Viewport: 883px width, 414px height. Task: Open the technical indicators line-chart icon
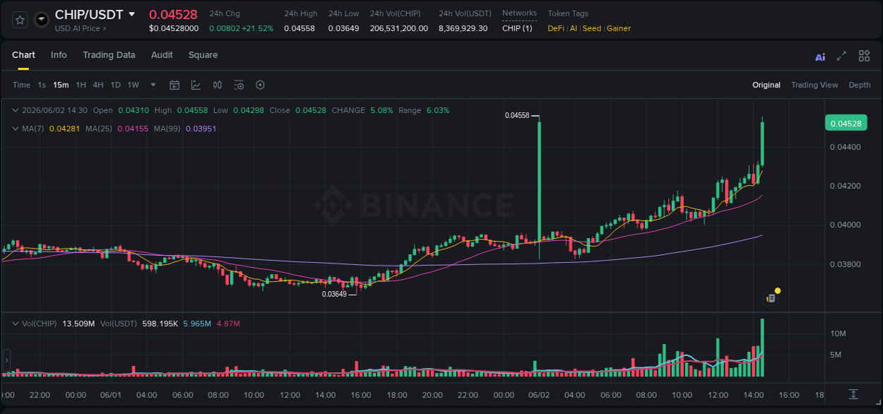[196, 85]
